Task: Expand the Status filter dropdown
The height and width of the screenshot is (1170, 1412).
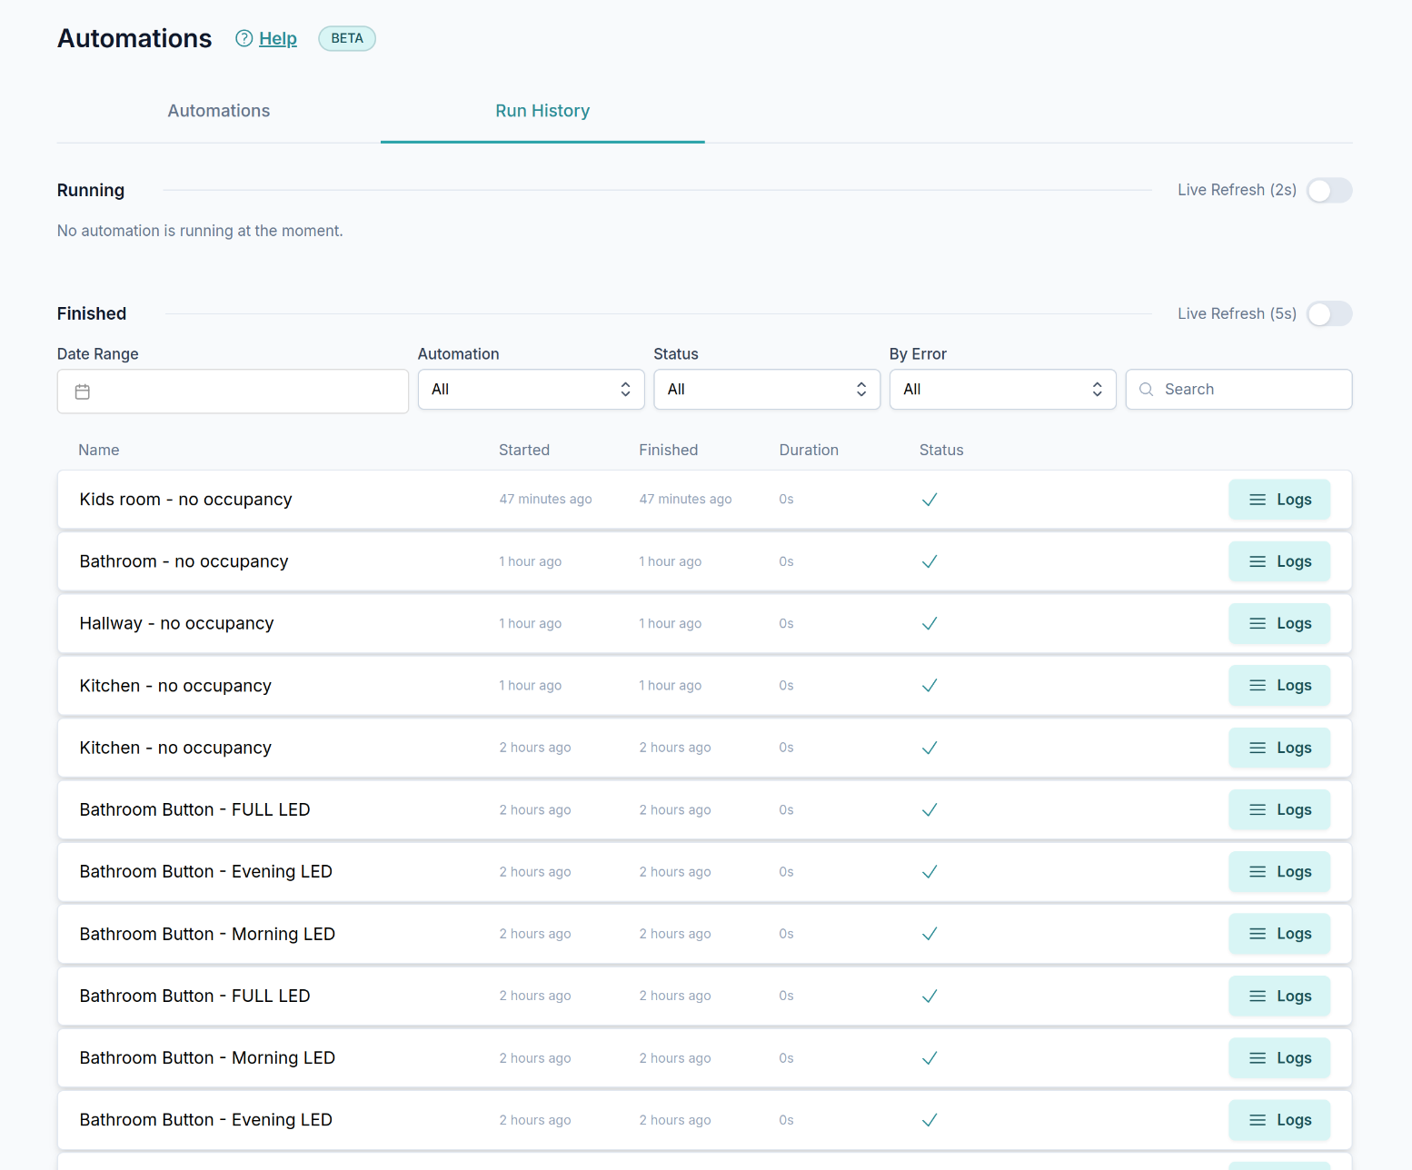Action: pos(766,390)
